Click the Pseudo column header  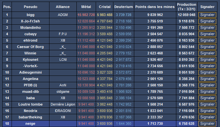pyautogui.click(x=31, y=7)
